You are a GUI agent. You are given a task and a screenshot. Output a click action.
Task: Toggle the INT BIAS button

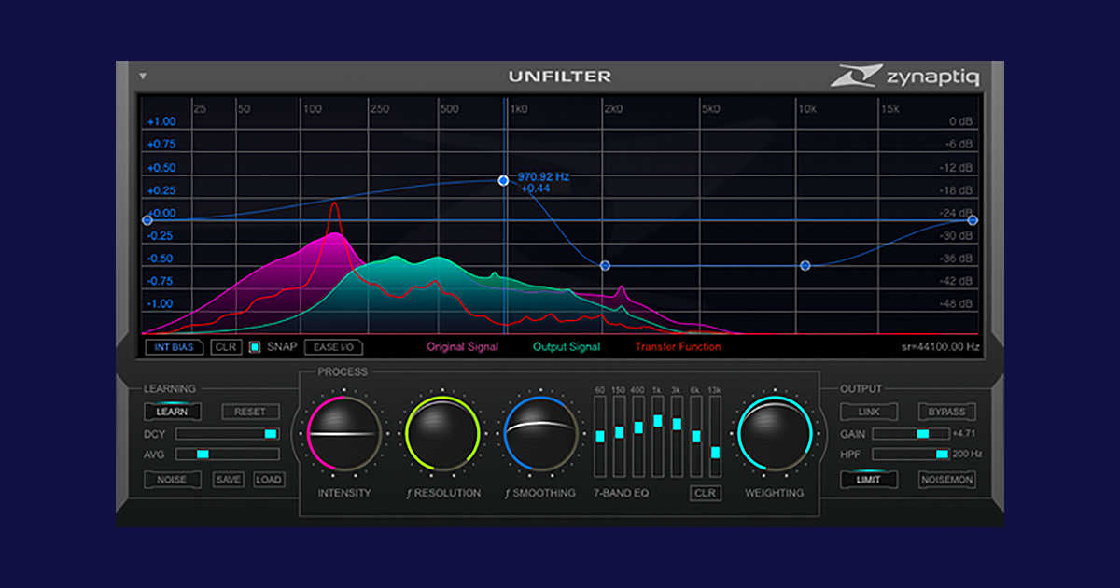(175, 347)
